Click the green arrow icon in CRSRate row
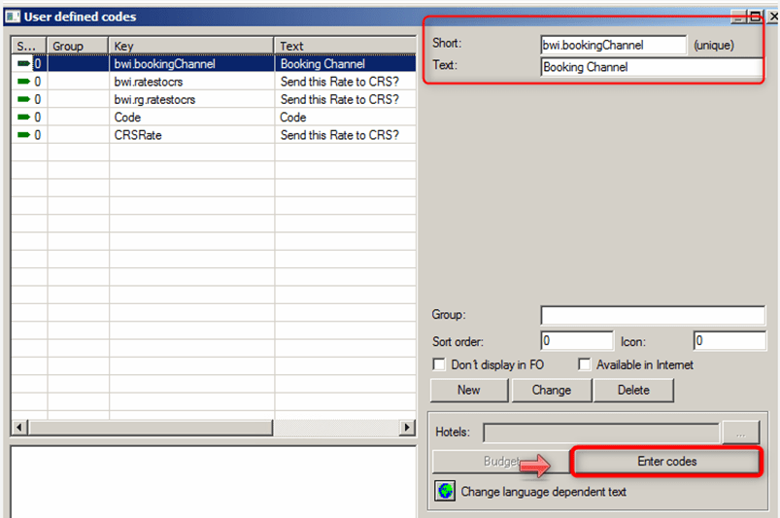The height and width of the screenshot is (518, 780). [23, 135]
